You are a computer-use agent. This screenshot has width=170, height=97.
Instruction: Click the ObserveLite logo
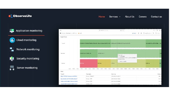coord(20,16)
